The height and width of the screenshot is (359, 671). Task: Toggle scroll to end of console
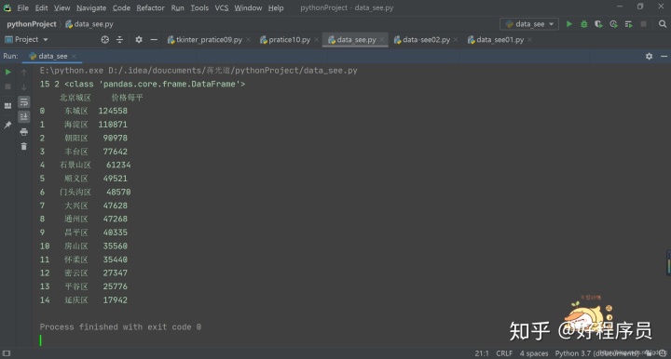[24, 116]
